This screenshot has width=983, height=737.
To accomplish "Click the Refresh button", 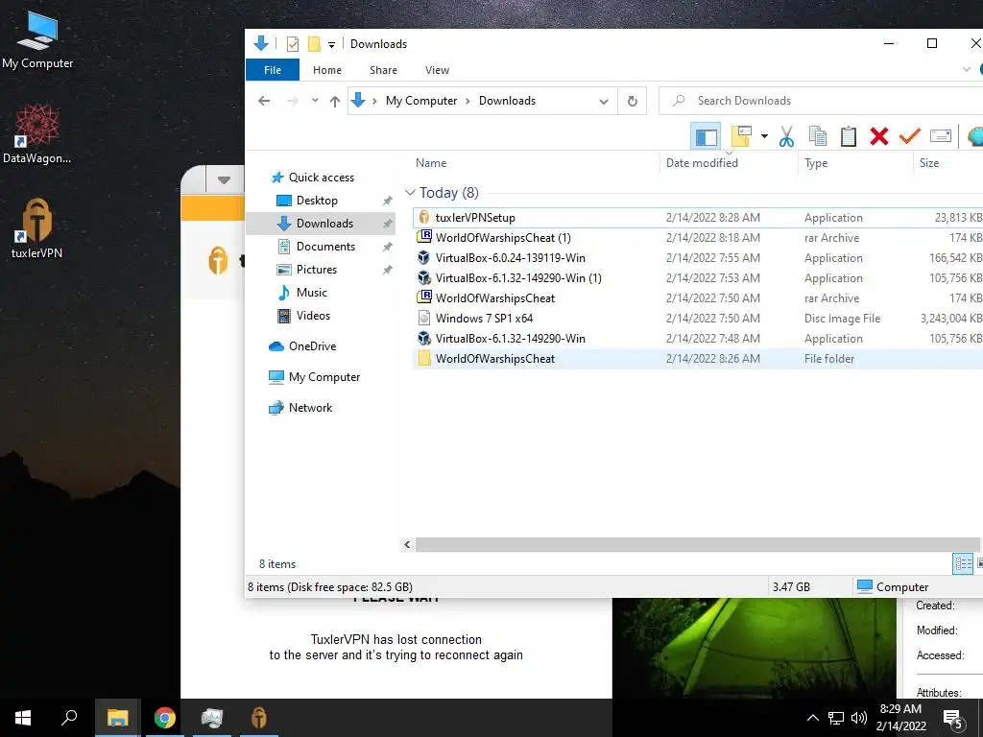I will pos(633,101).
